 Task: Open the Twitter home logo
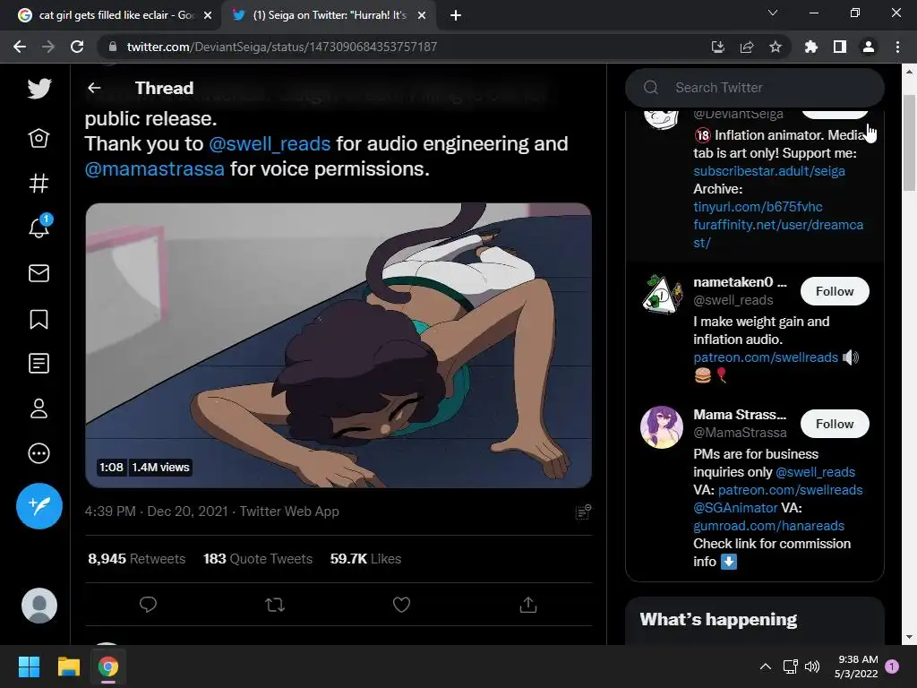[39, 89]
